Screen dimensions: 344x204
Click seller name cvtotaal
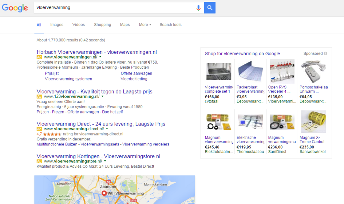coord(211,101)
